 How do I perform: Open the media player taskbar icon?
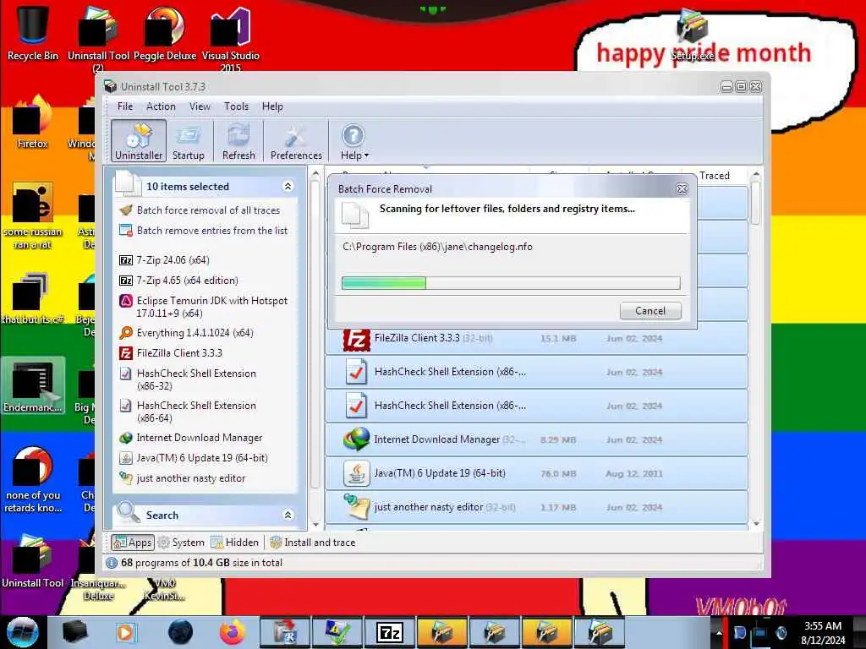[125, 632]
